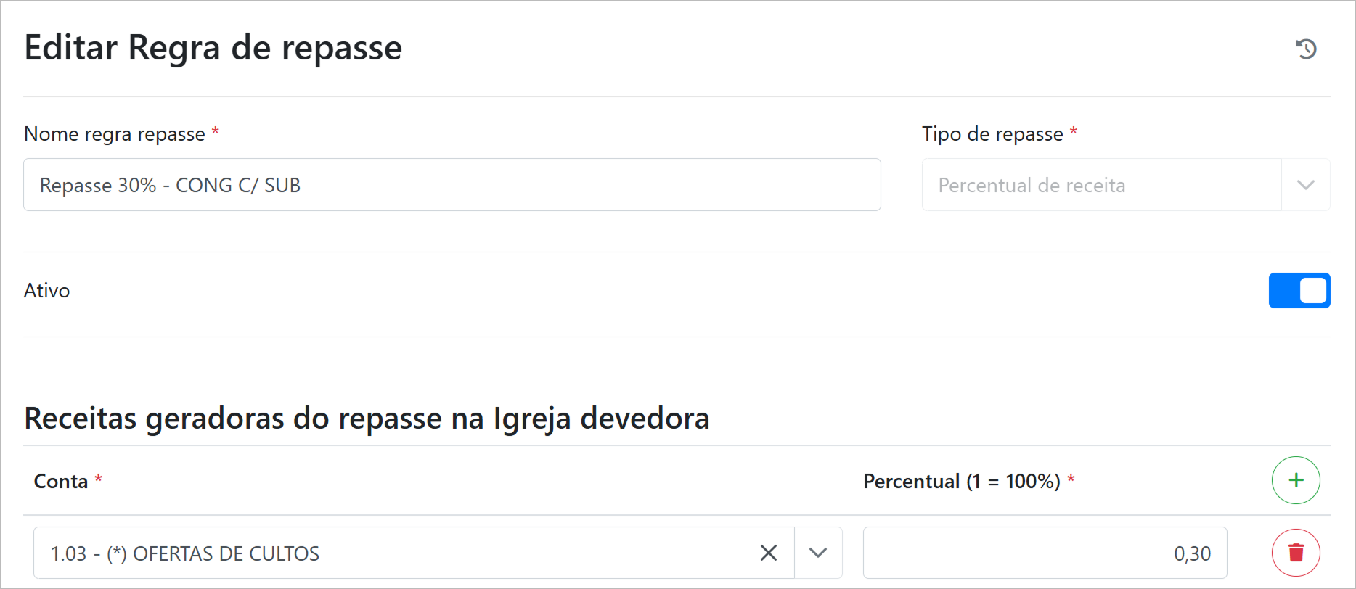Click the Tipo de repasse label

click(992, 134)
